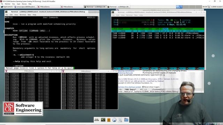Open the VirtualBox Devices menu

click(x=24, y=4)
